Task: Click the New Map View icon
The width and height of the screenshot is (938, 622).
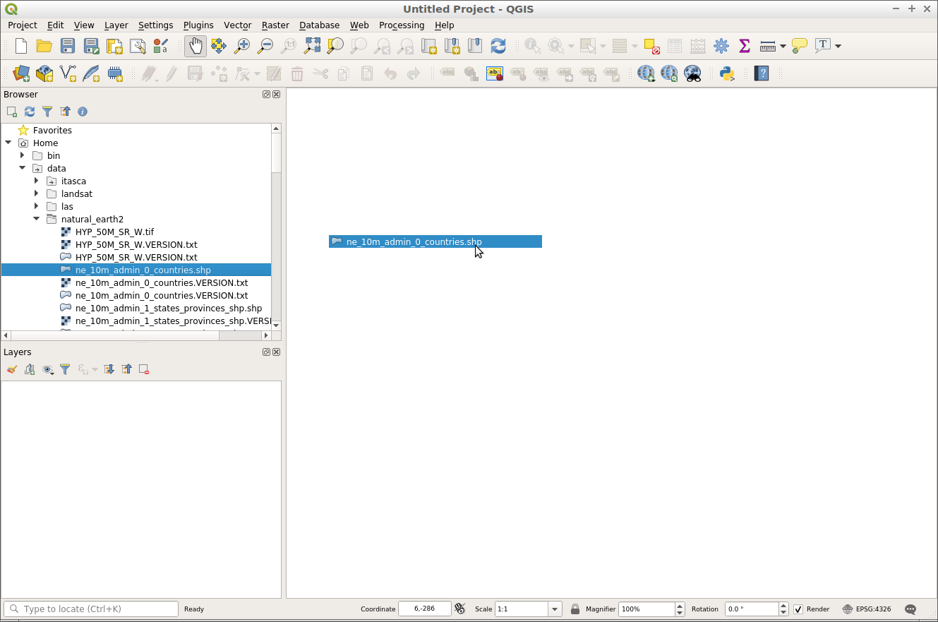Action: coord(428,46)
